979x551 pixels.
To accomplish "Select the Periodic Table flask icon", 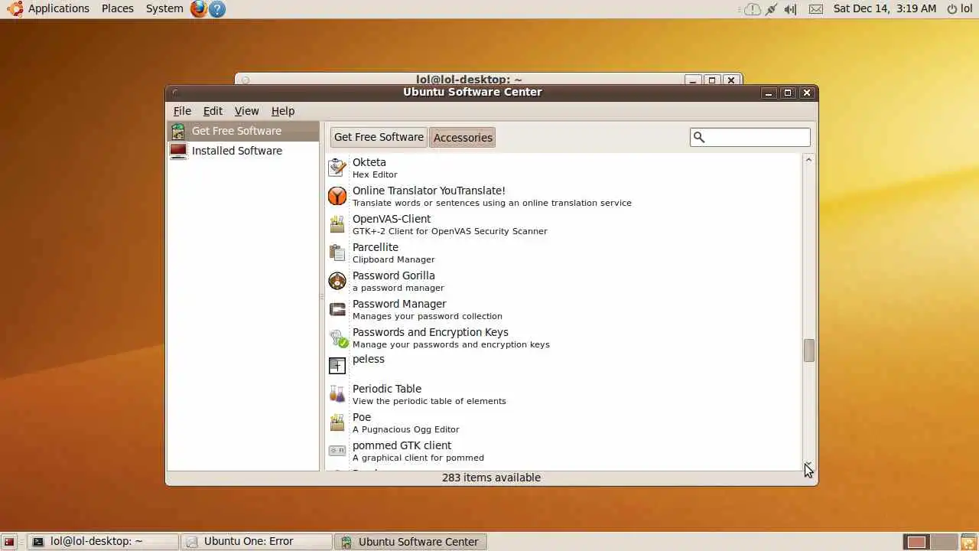I will [337, 394].
